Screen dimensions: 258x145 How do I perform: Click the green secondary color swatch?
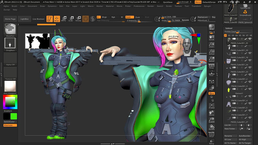(14, 116)
